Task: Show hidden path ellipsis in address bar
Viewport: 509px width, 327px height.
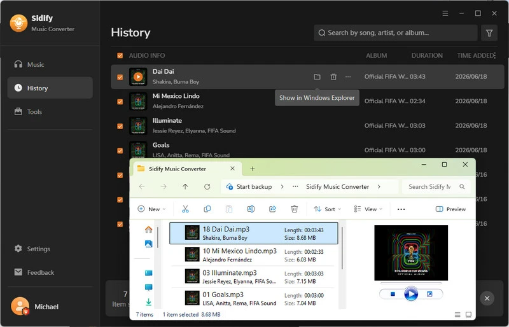Action: [x=295, y=186]
